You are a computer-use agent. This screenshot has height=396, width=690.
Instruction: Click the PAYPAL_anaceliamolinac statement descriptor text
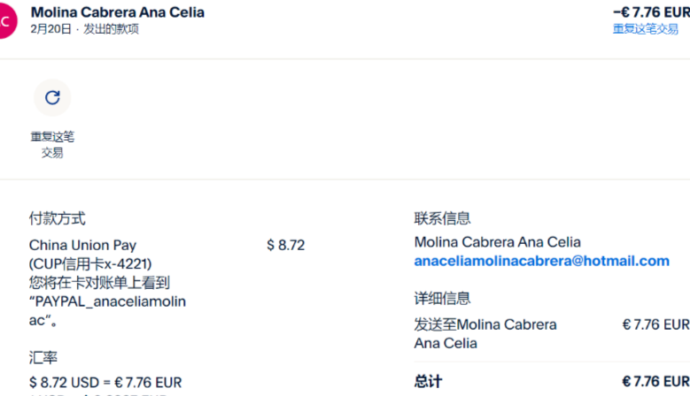(x=107, y=310)
